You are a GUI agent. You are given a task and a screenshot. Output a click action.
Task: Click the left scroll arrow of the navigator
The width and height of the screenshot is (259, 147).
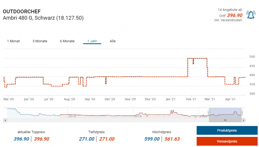coord(5,120)
